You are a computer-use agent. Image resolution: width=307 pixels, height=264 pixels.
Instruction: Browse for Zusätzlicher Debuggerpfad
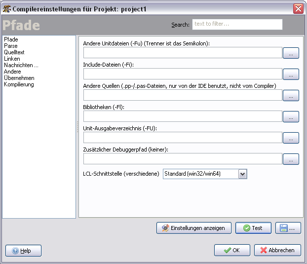(x=291, y=159)
